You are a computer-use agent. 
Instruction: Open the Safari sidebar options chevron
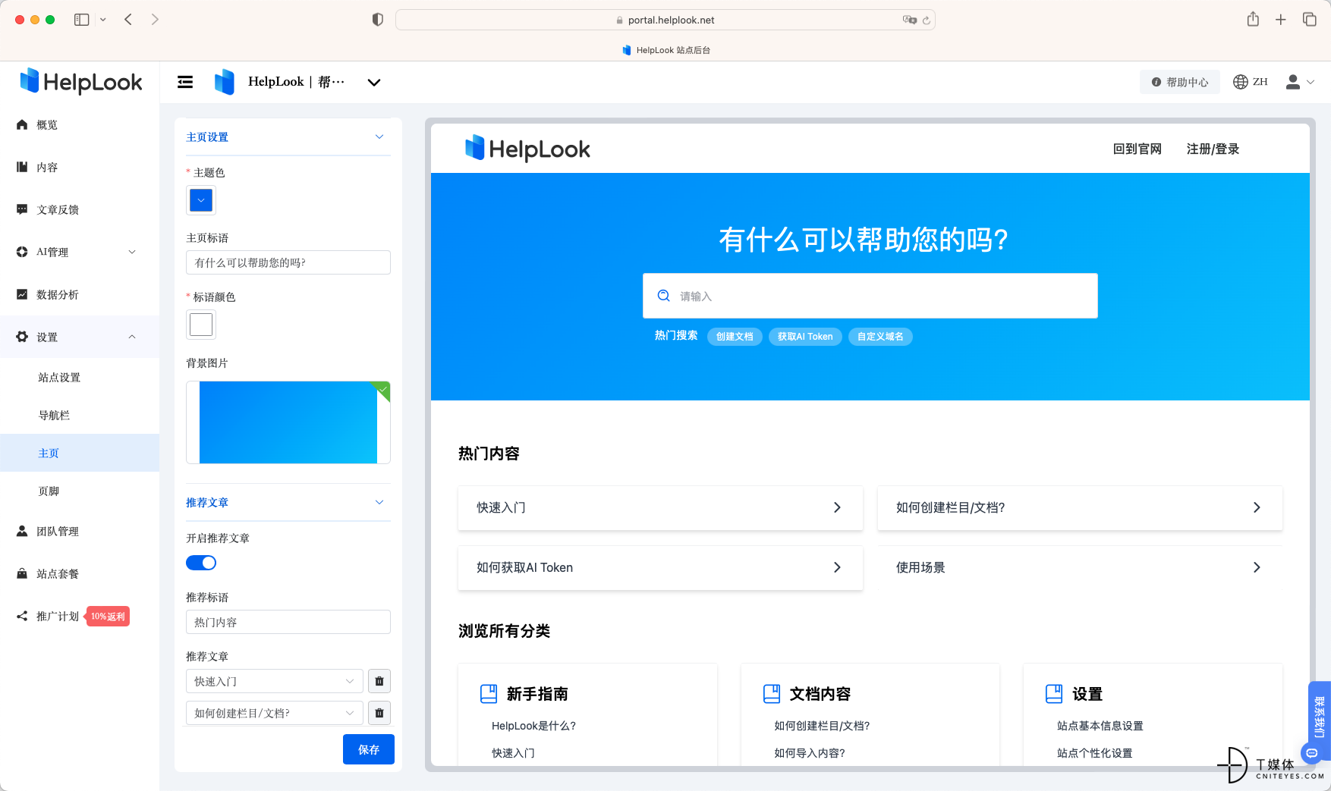tap(103, 20)
